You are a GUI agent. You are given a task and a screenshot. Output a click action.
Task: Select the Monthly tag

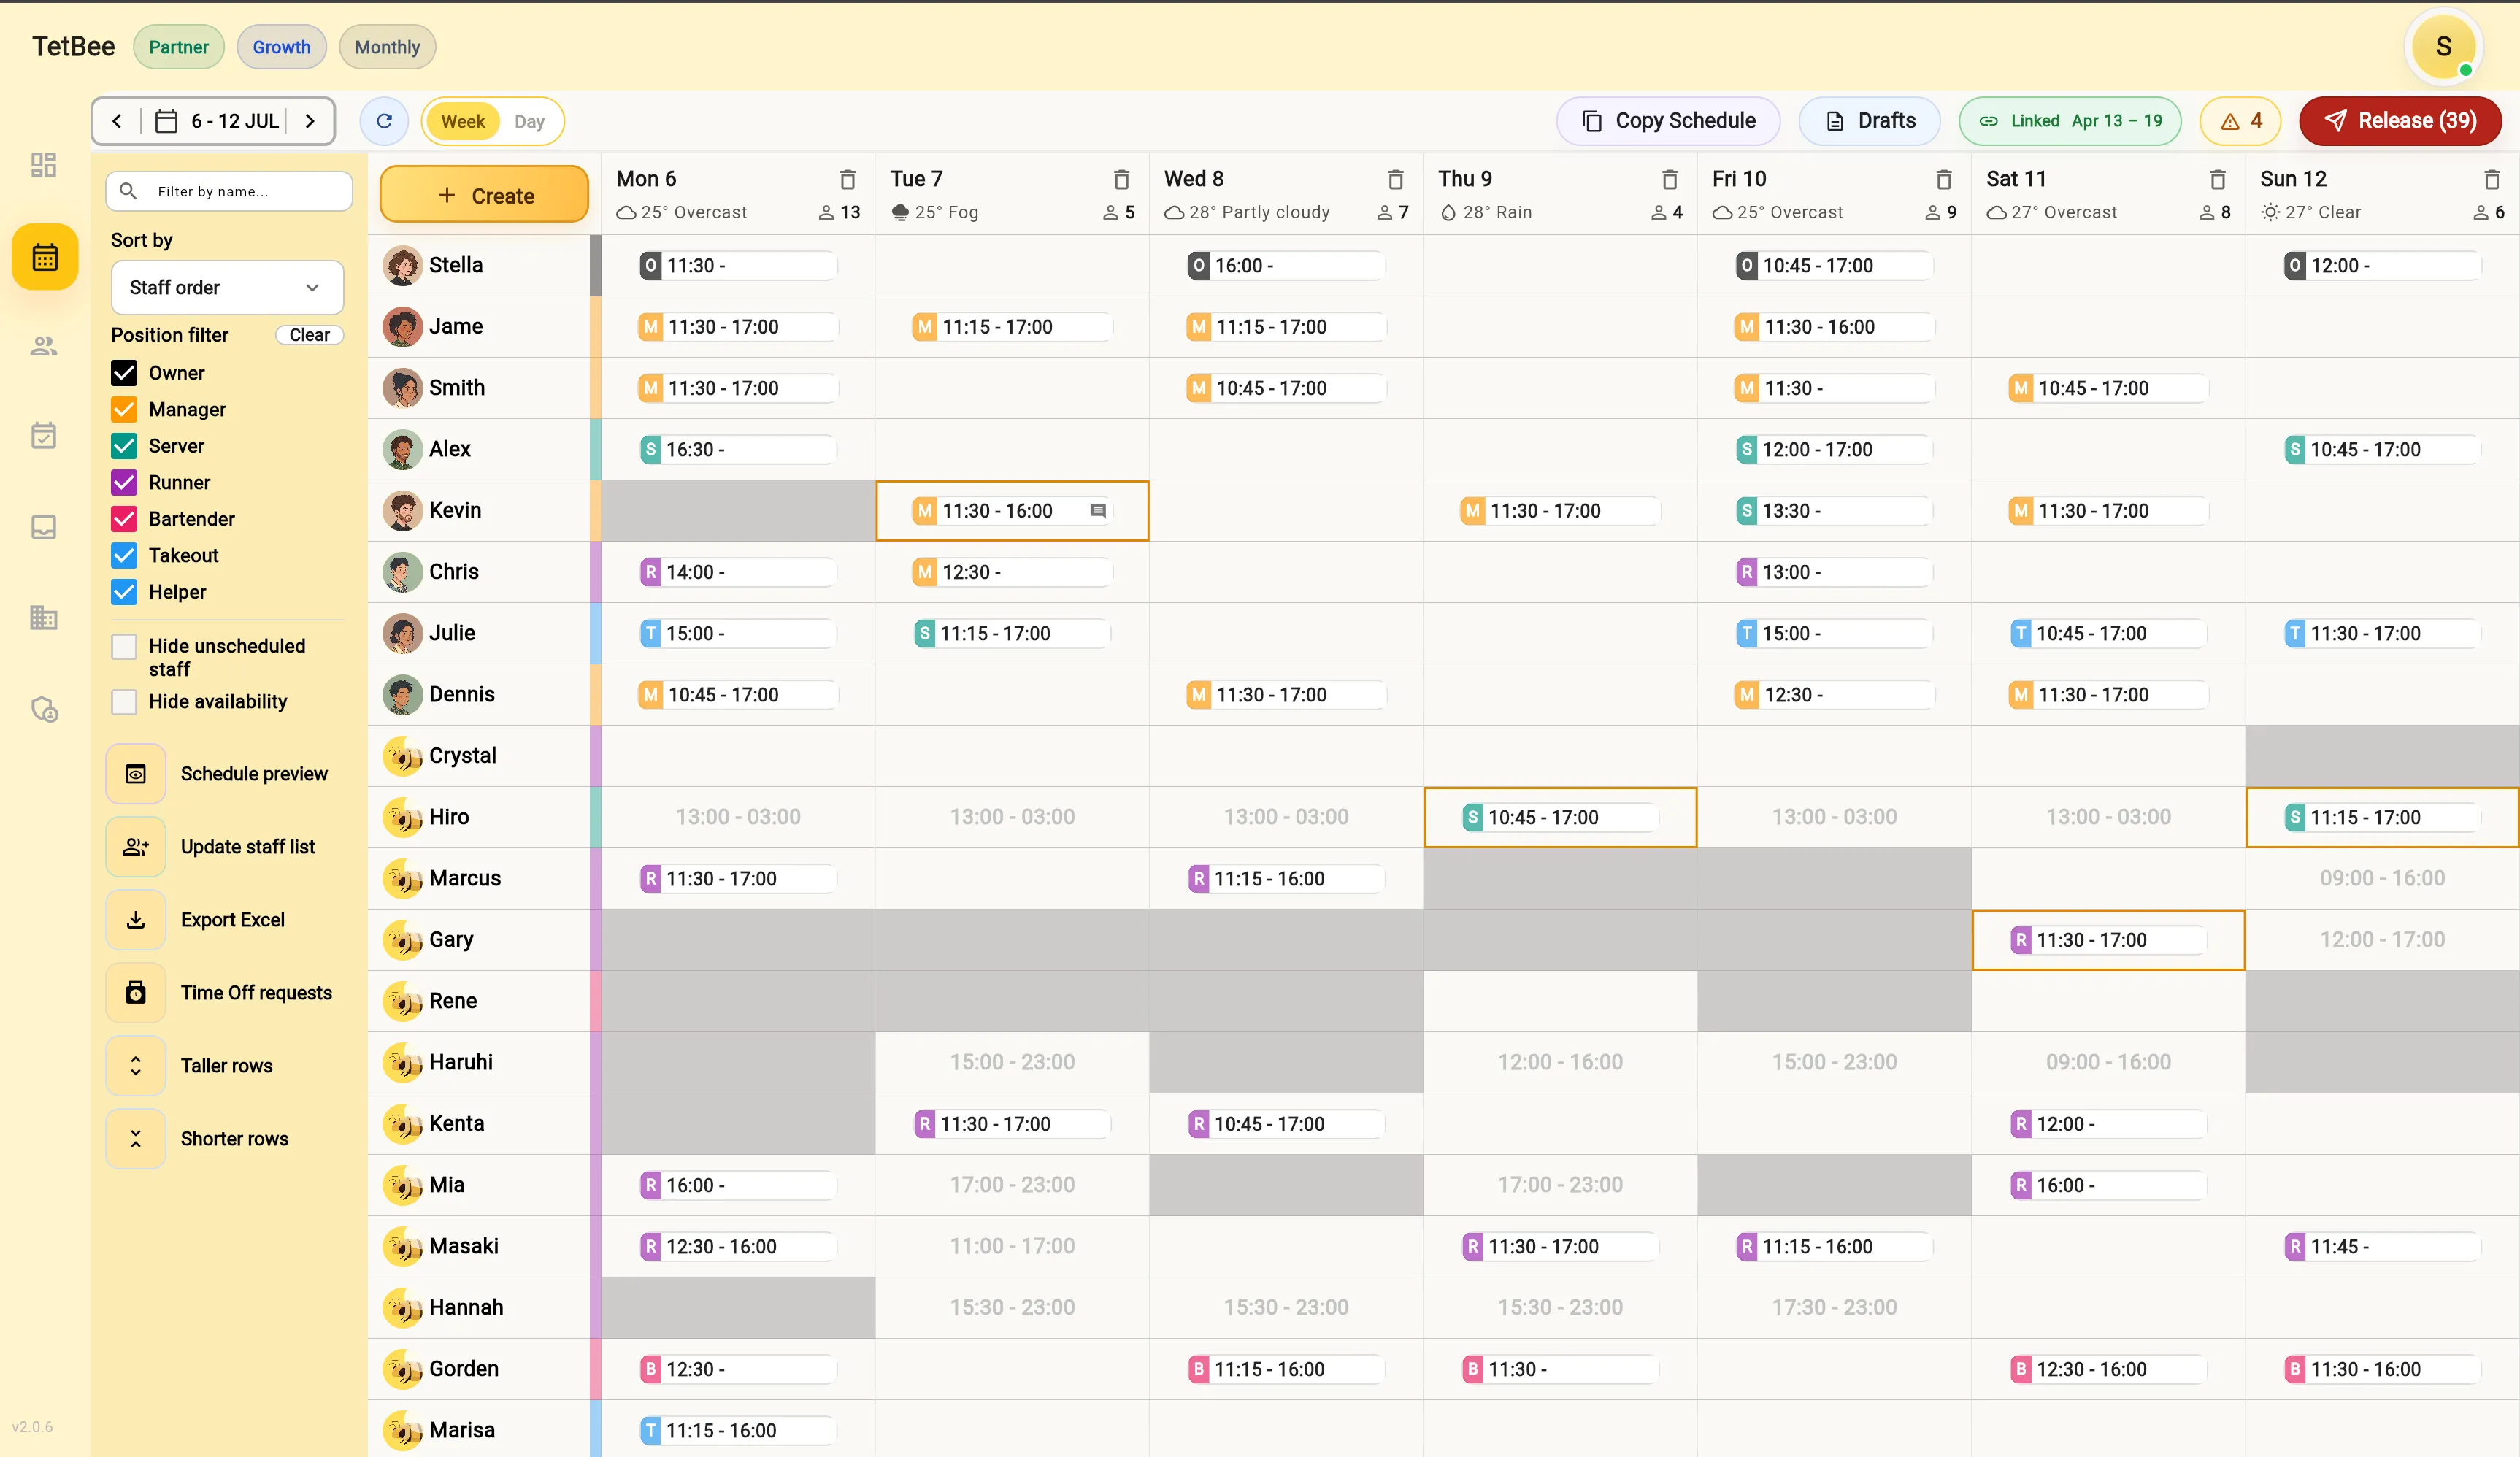tap(387, 47)
